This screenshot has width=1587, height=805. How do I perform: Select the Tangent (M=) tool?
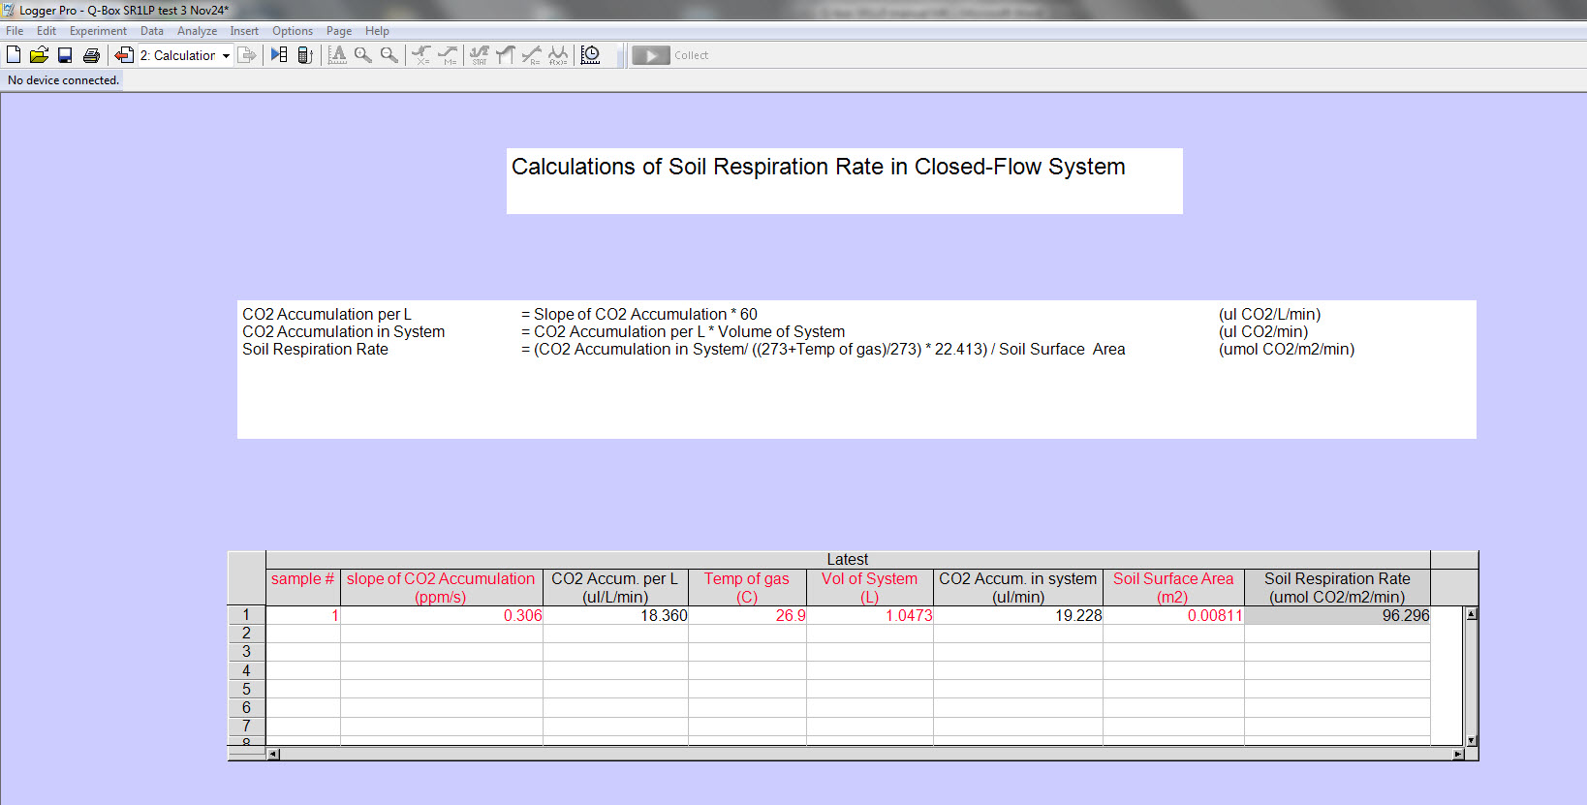coord(448,55)
